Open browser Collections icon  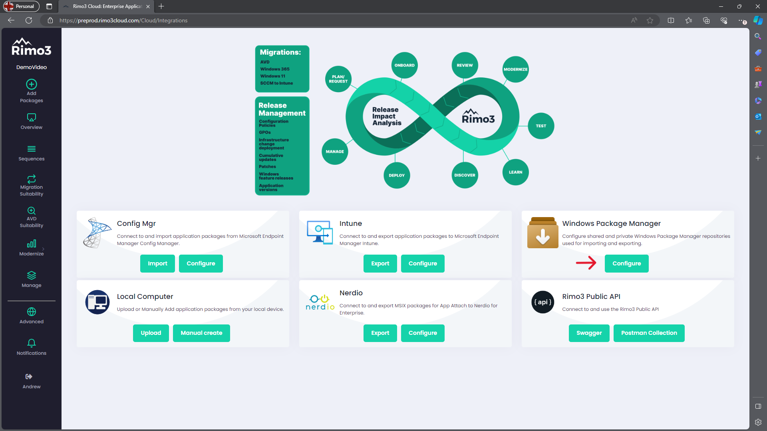(706, 20)
